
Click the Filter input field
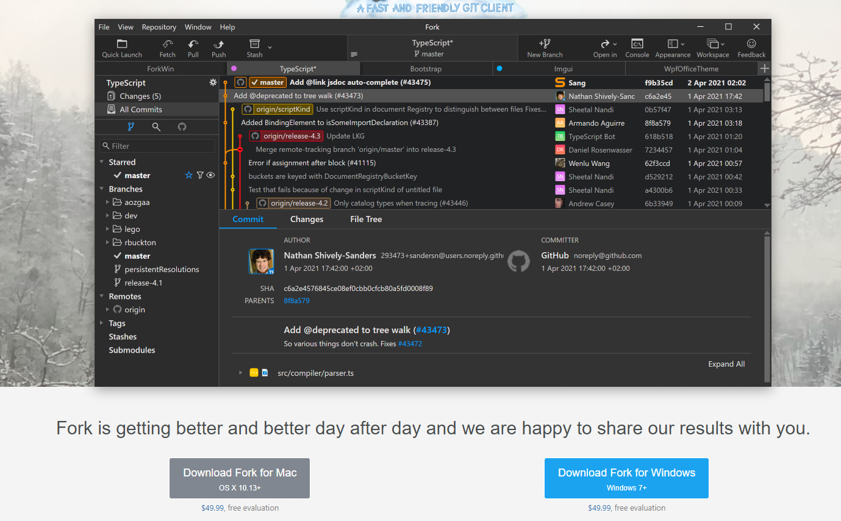157,146
